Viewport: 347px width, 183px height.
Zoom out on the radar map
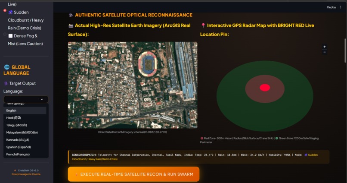(325, 52)
